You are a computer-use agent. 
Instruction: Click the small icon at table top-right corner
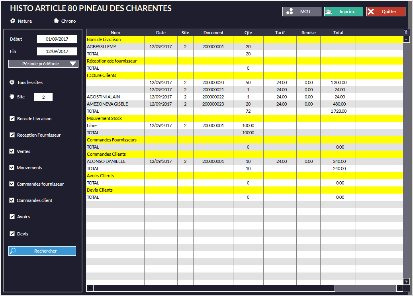click(406, 32)
